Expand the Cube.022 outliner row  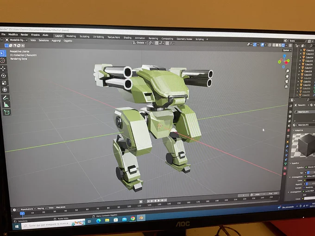tap(301, 50)
